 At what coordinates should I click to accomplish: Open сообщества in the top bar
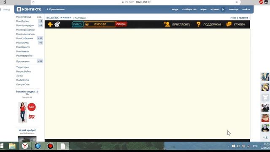coord(189,9)
